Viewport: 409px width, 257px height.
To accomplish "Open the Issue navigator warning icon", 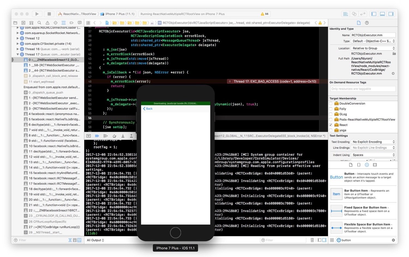I will coord(47,23).
